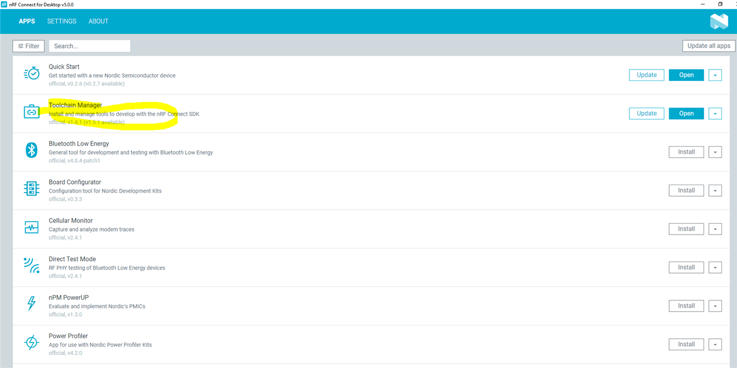Click the nPM PowerUP title

pos(69,298)
